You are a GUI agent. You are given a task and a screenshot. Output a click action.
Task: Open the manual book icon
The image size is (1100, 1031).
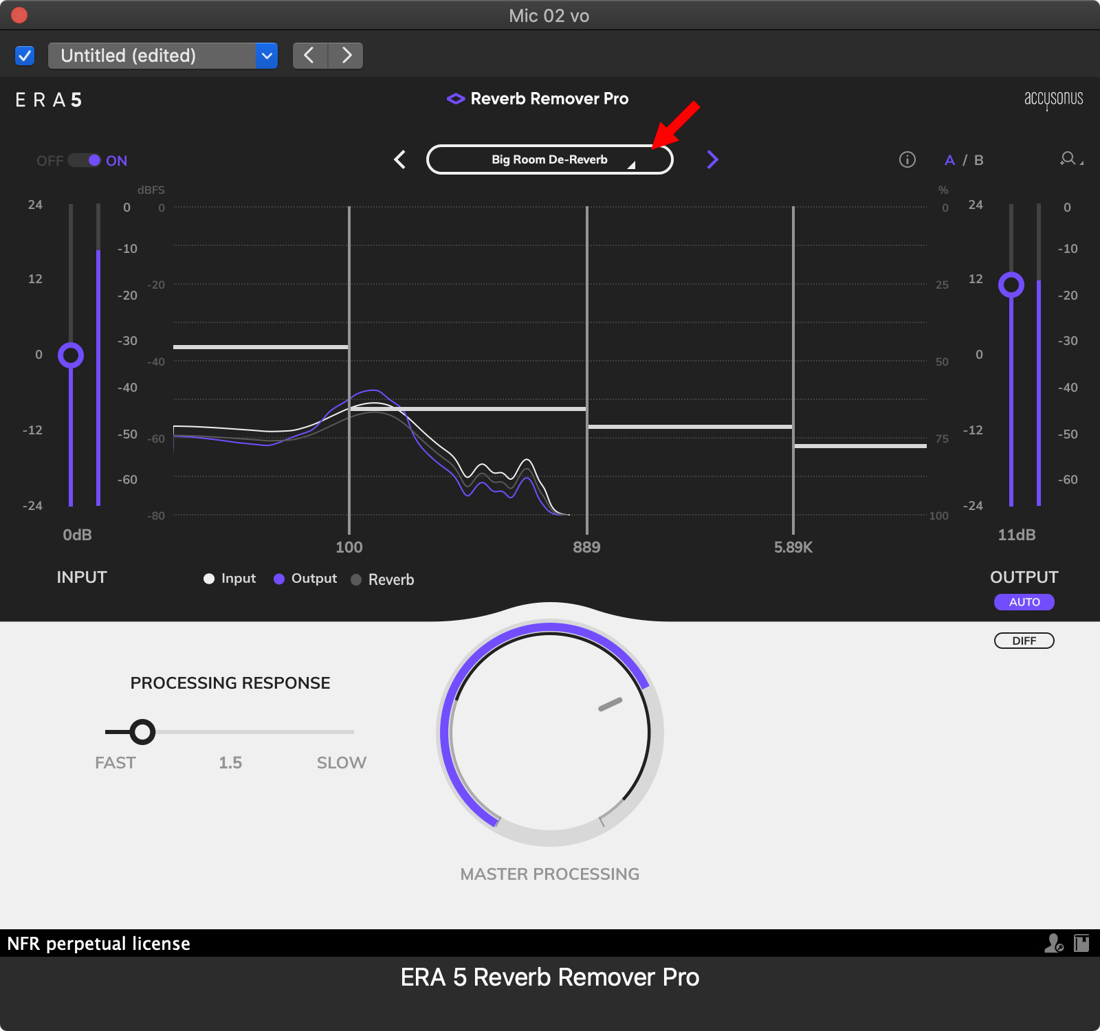pos(1081,943)
